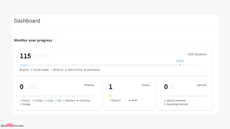Click the Dashboard page heading
Screen dimensions: 230x129
tap(27, 21)
